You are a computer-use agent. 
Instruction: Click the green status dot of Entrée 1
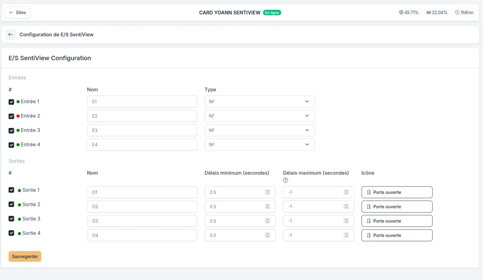tap(18, 102)
